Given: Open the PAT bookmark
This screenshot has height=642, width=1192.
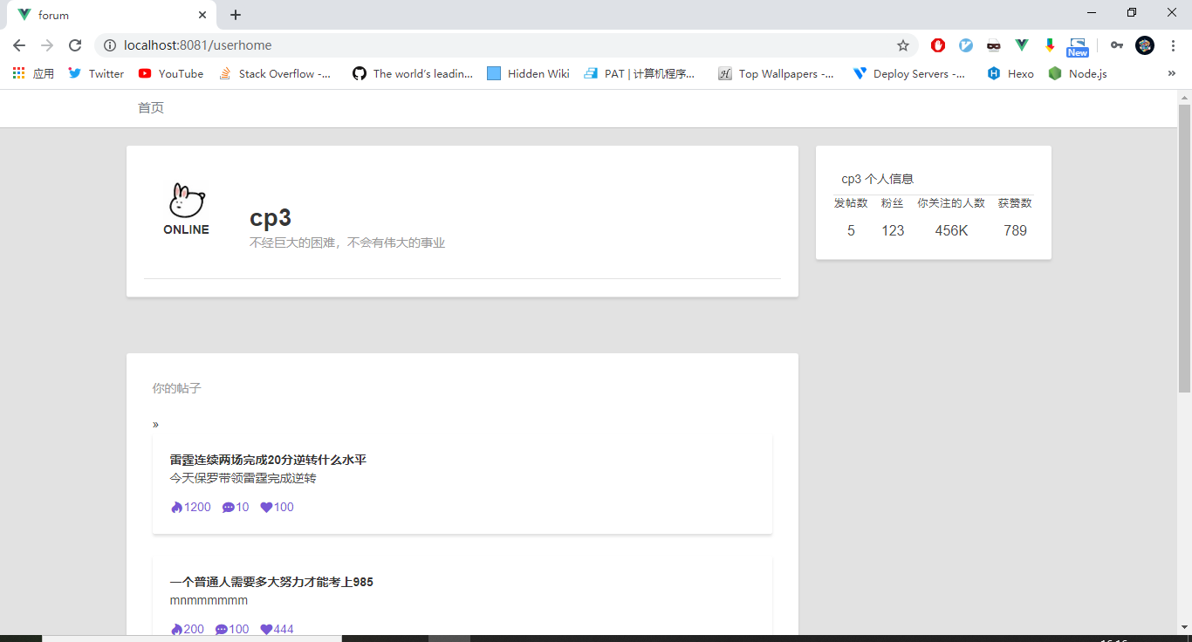Looking at the screenshot, I should [x=640, y=74].
